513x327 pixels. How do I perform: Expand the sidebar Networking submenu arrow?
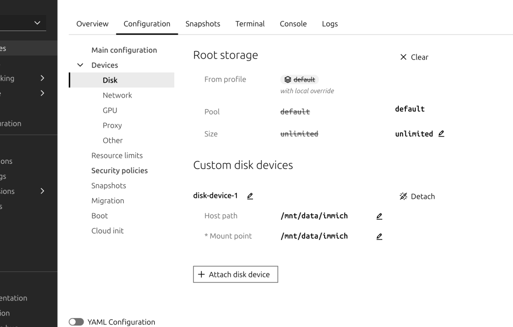tap(42, 78)
